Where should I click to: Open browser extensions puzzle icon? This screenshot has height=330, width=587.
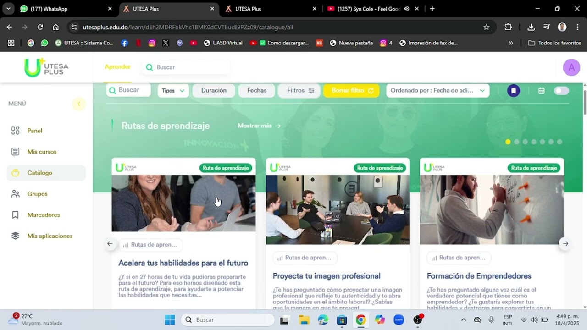click(x=508, y=27)
